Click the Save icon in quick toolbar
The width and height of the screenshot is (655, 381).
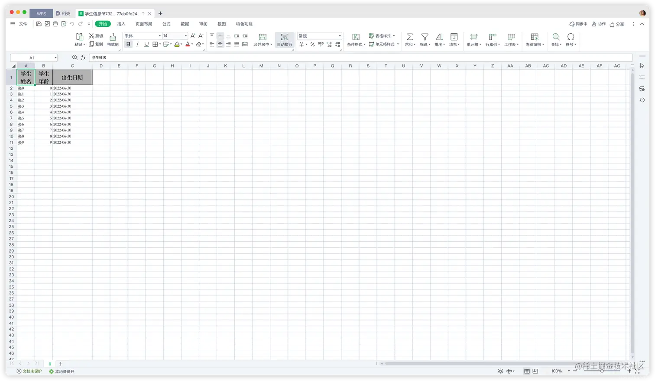click(x=39, y=24)
